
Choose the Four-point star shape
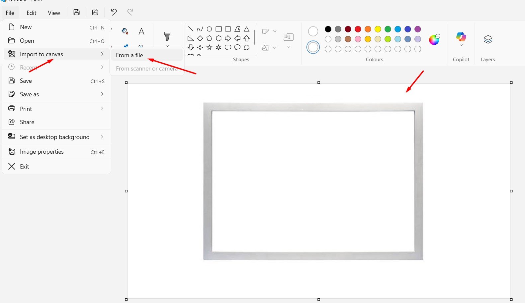coord(200,47)
